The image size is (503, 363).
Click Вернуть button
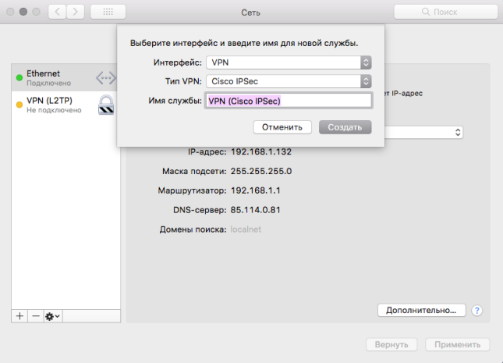[391, 345]
